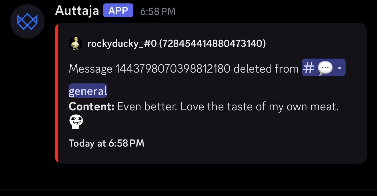
Task: Click the 'Today at 6:58 PM' embed footer
Action: [x=106, y=143]
